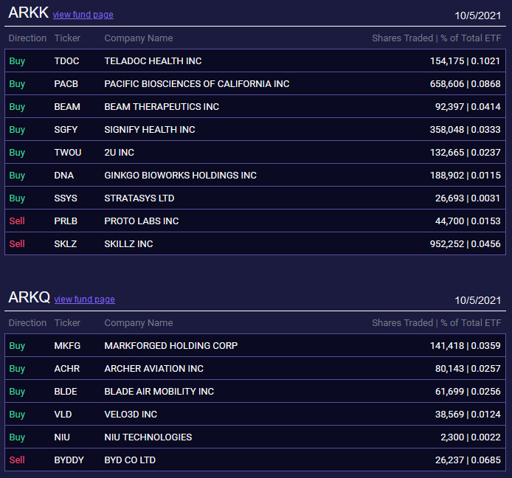
Task: Select PACIFIC BIOSCIENCES OF CALIFORNIA INC
Action: pyautogui.click(x=197, y=84)
